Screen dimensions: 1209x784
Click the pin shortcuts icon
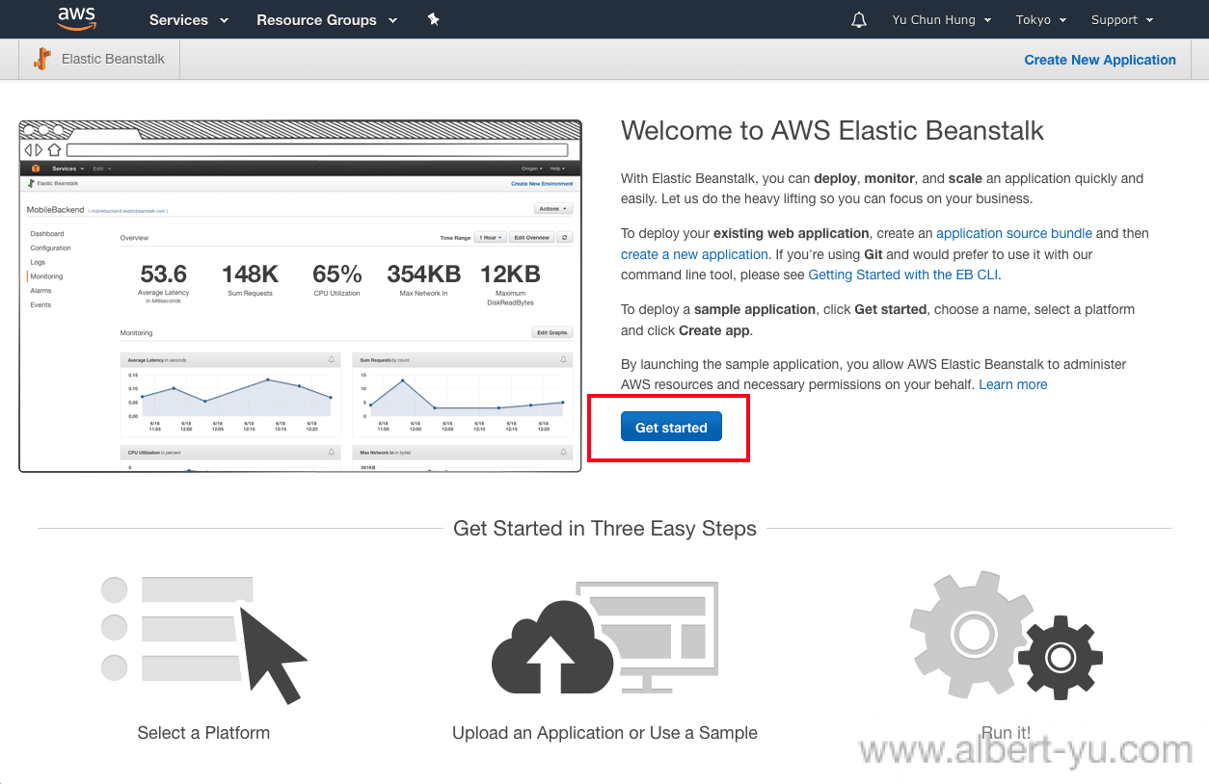(x=434, y=19)
